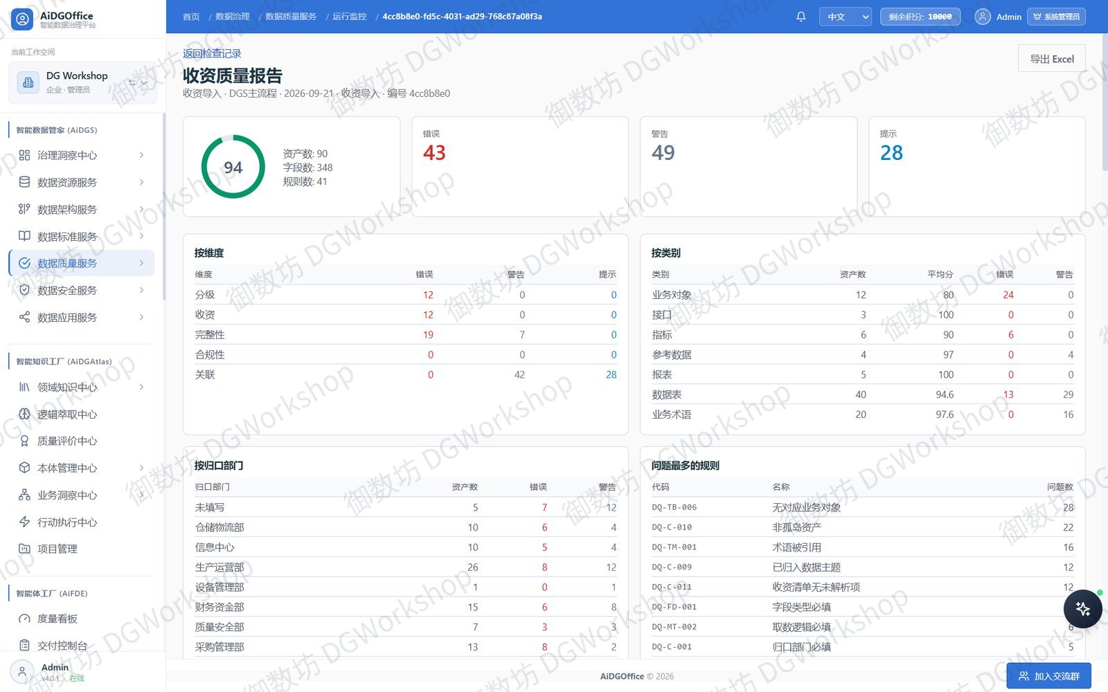Click the bottom-left Admin user avatar
1108x692 pixels.
[x=22, y=672]
